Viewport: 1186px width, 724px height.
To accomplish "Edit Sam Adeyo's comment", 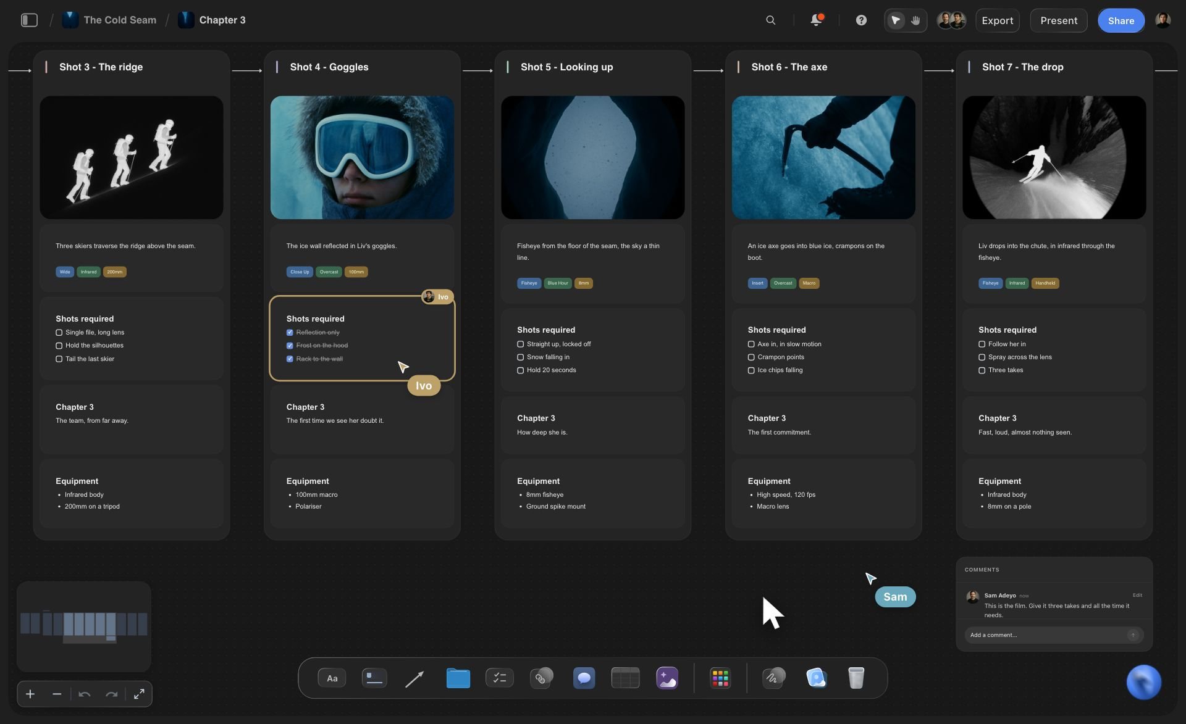I will click(x=1137, y=596).
